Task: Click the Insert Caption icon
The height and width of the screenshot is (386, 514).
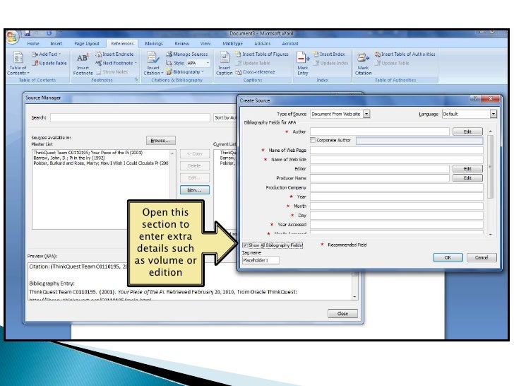Action: pyautogui.click(x=225, y=64)
